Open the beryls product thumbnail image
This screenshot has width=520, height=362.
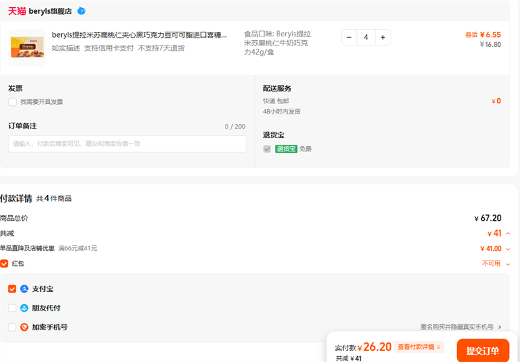[x=27, y=46]
